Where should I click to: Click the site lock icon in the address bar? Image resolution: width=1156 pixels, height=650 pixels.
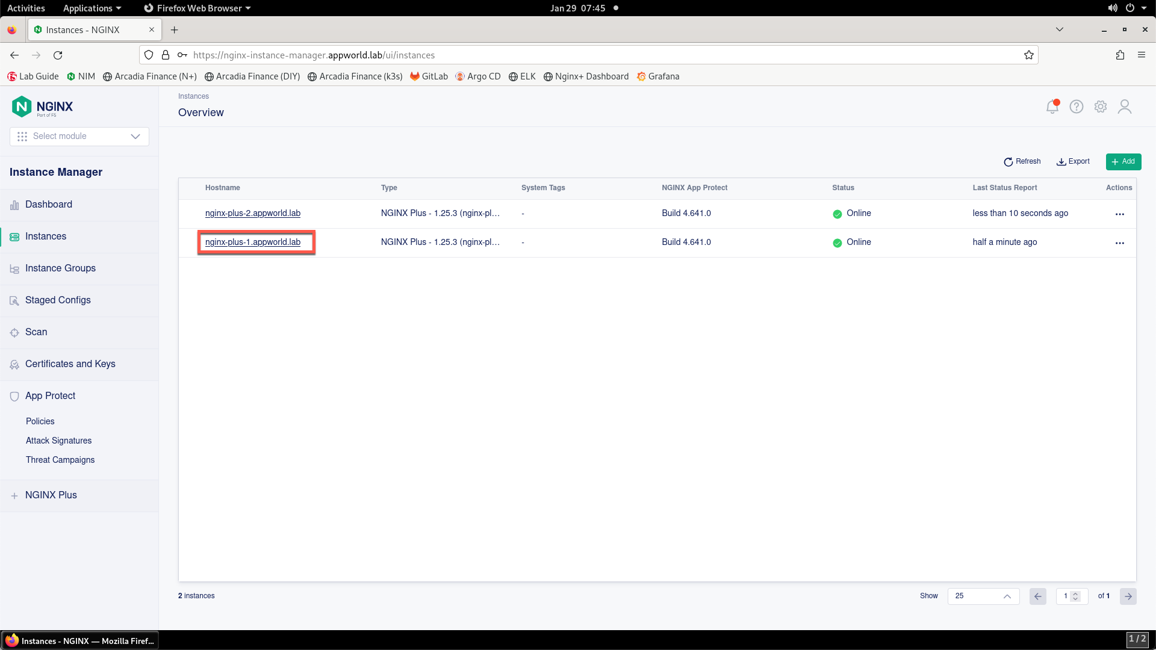pos(166,55)
